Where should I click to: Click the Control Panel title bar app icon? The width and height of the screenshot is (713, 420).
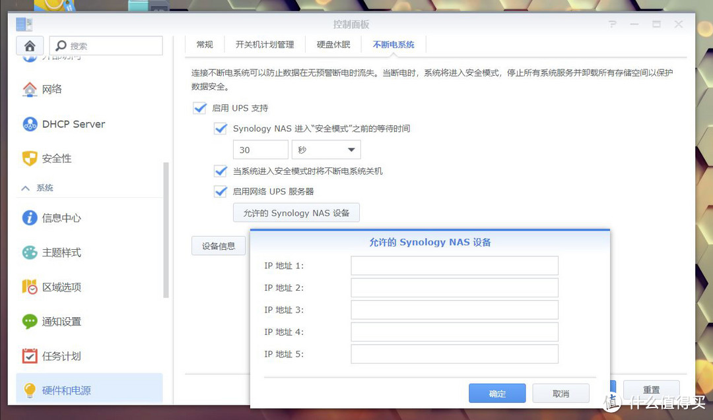pos(24,24)
